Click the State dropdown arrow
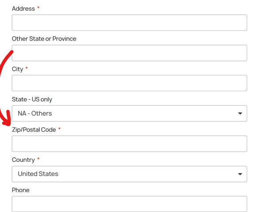 [x=240, y=114]
